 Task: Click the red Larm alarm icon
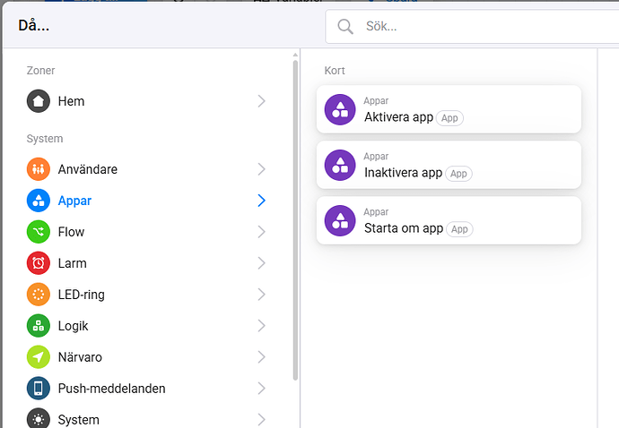(x=38, y=263)
